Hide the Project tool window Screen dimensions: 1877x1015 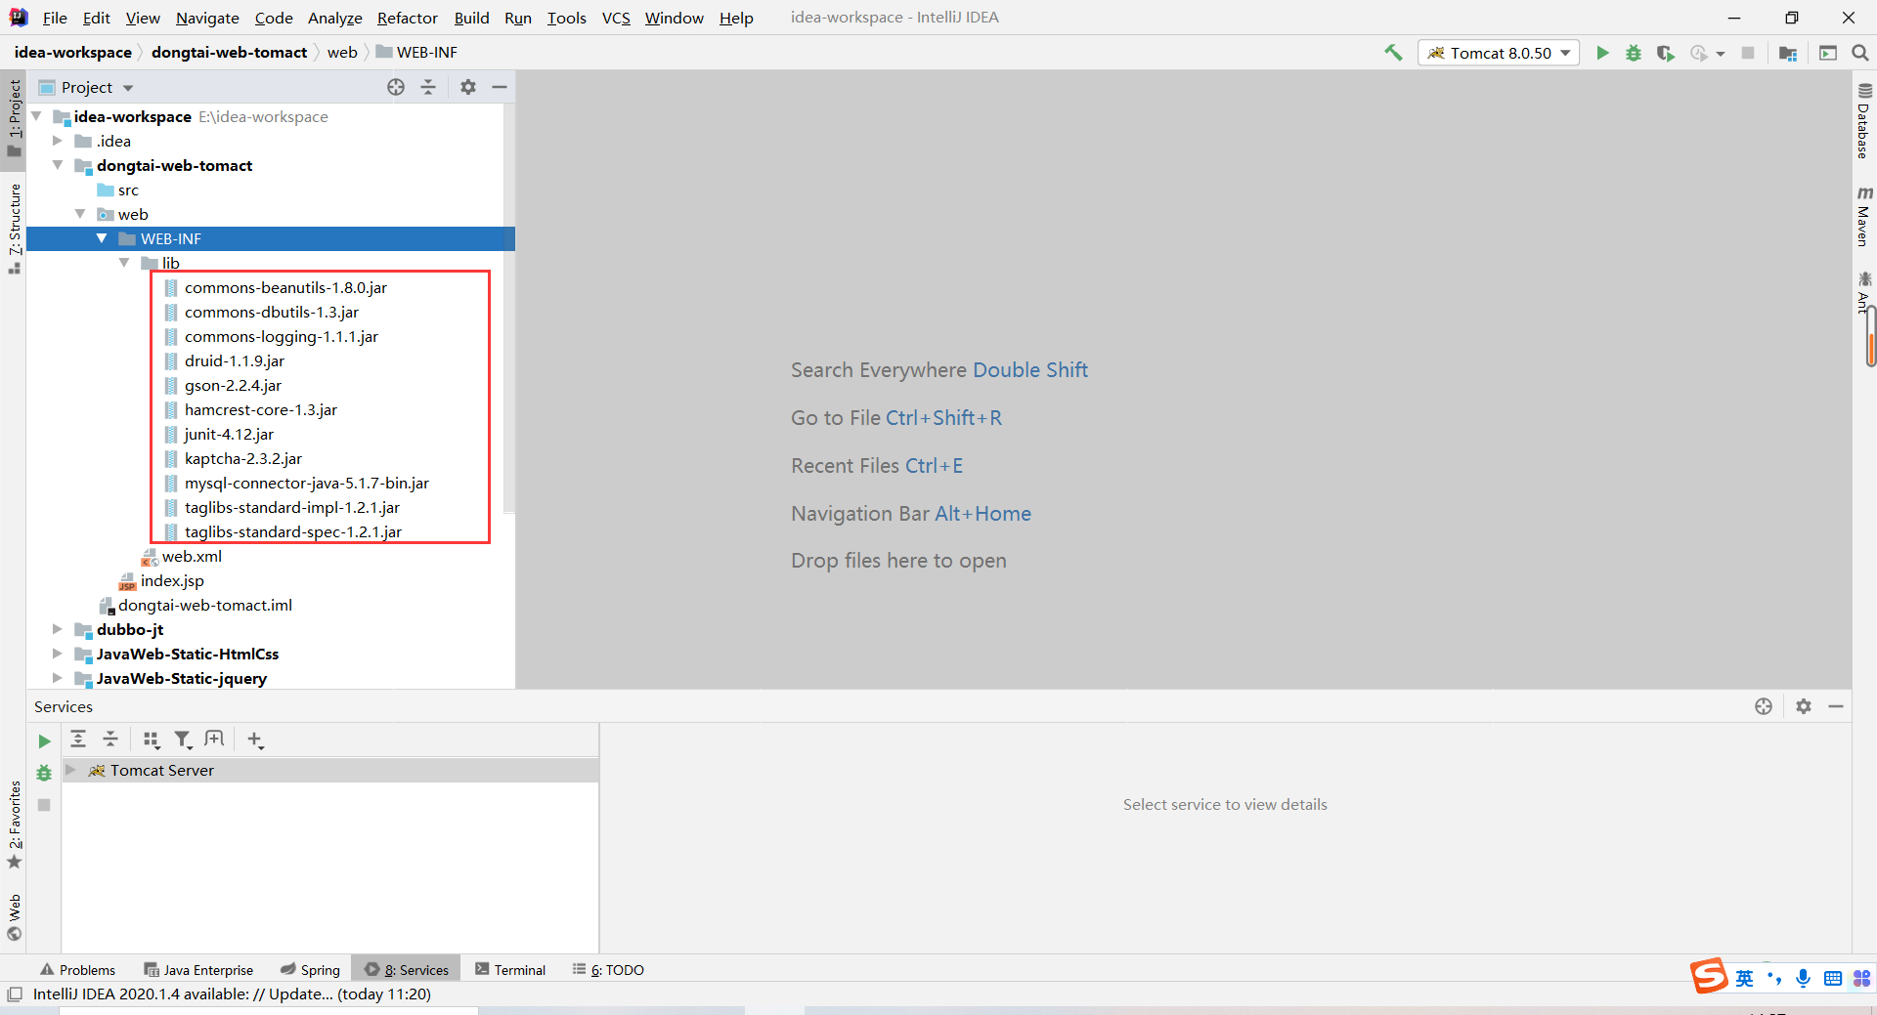[500, 87]
